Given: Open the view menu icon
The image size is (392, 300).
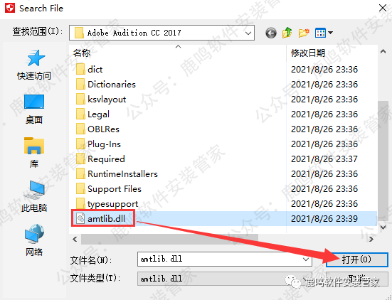Looking at the screenshot, I should 324,33.
